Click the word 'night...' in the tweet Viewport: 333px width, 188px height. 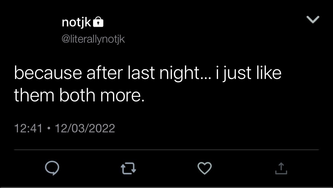pos(185,73)
